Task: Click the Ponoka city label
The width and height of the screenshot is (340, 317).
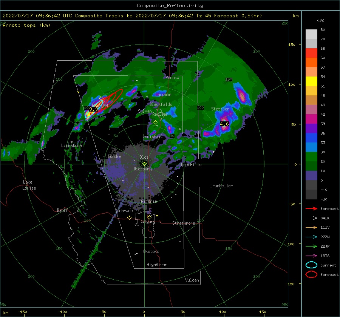Action: (x=172, y=78)
